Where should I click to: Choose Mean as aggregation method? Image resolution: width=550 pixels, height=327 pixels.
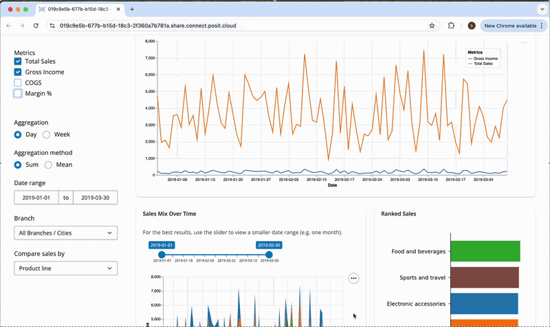click(x=49, y=165)
